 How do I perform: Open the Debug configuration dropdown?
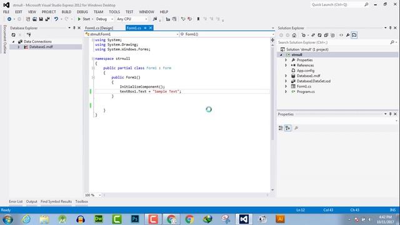[x=104, y=19]
